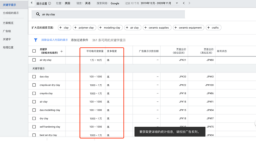Click the search magnifier icon
256x144 pixels.
coord(38,14)
